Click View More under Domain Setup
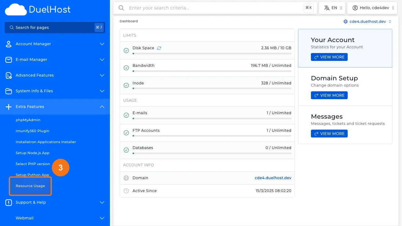This screenshot has height=226, width=402. click(x=329, y=95)
